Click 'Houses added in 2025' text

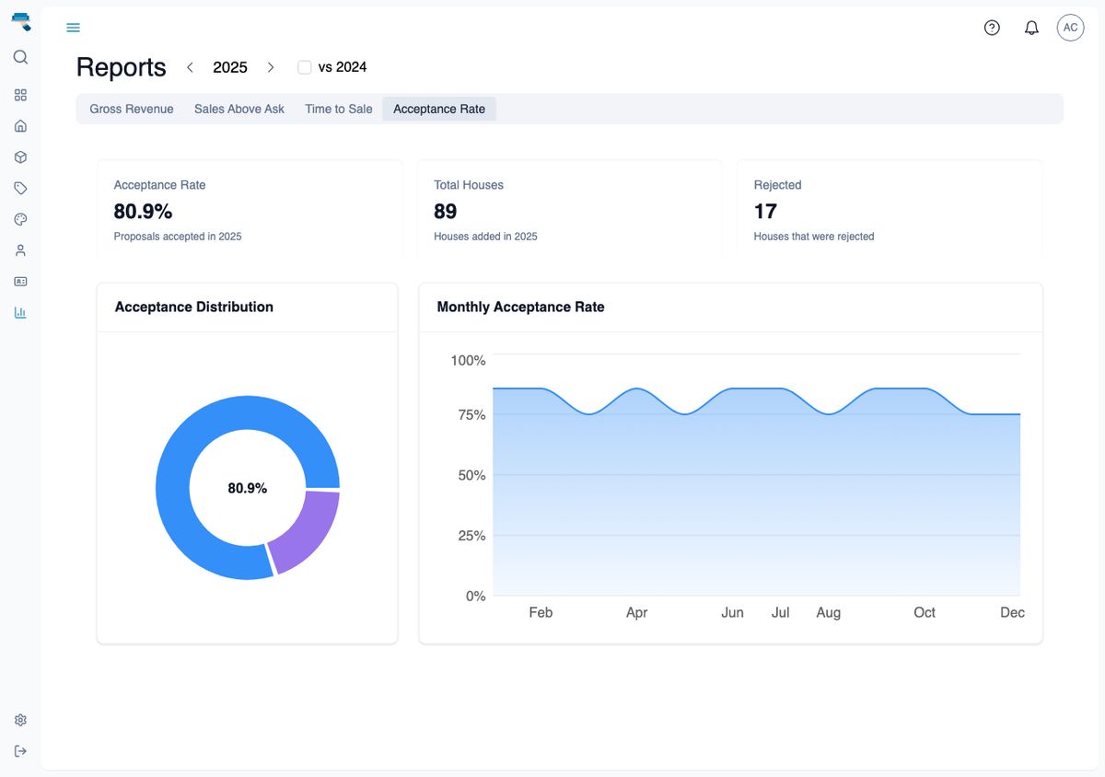coord(485,237)
